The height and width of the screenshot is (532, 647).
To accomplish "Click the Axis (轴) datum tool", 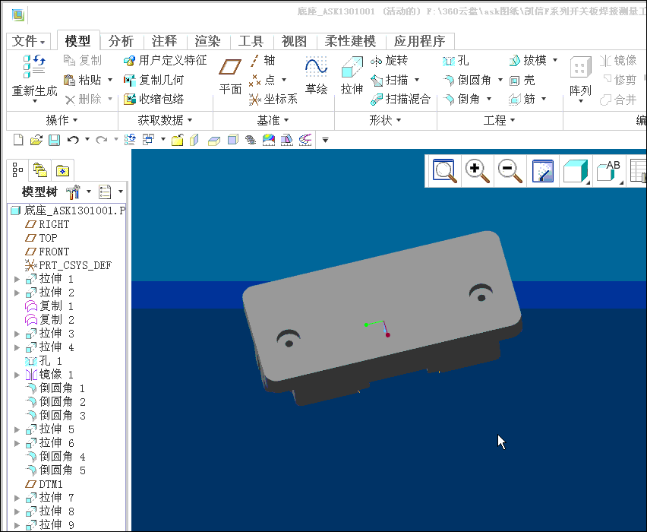I will (x=263, y=61).
